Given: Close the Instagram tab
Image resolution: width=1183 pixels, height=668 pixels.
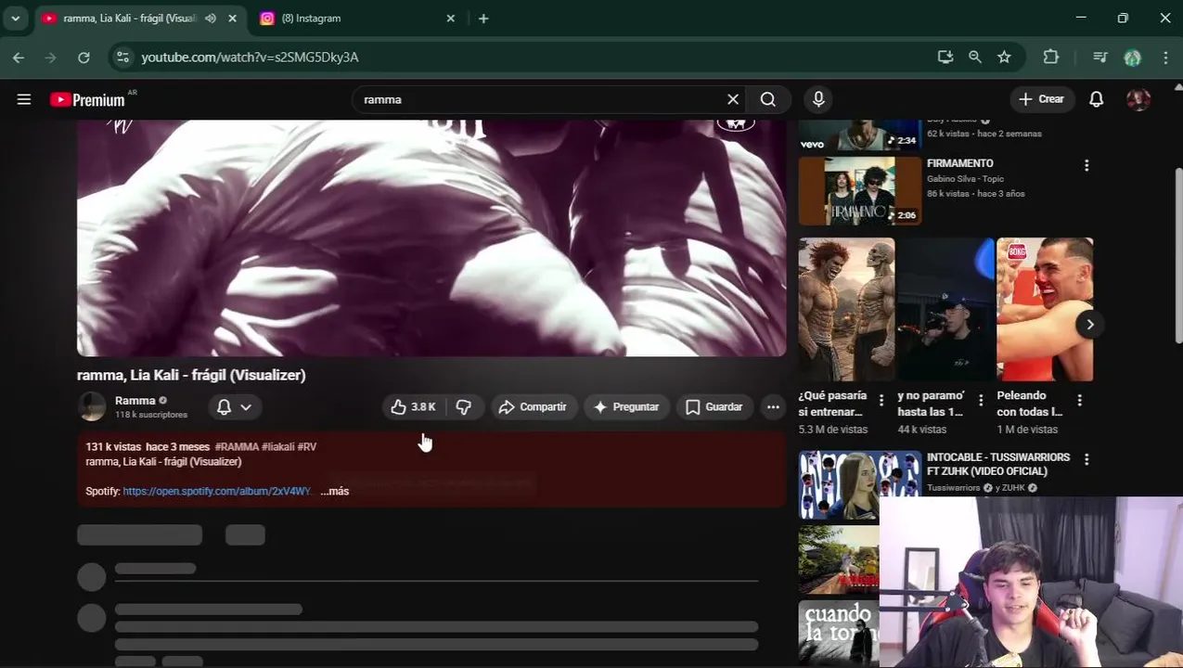Looking at the screenshot, I should click(x=451, y=19).
